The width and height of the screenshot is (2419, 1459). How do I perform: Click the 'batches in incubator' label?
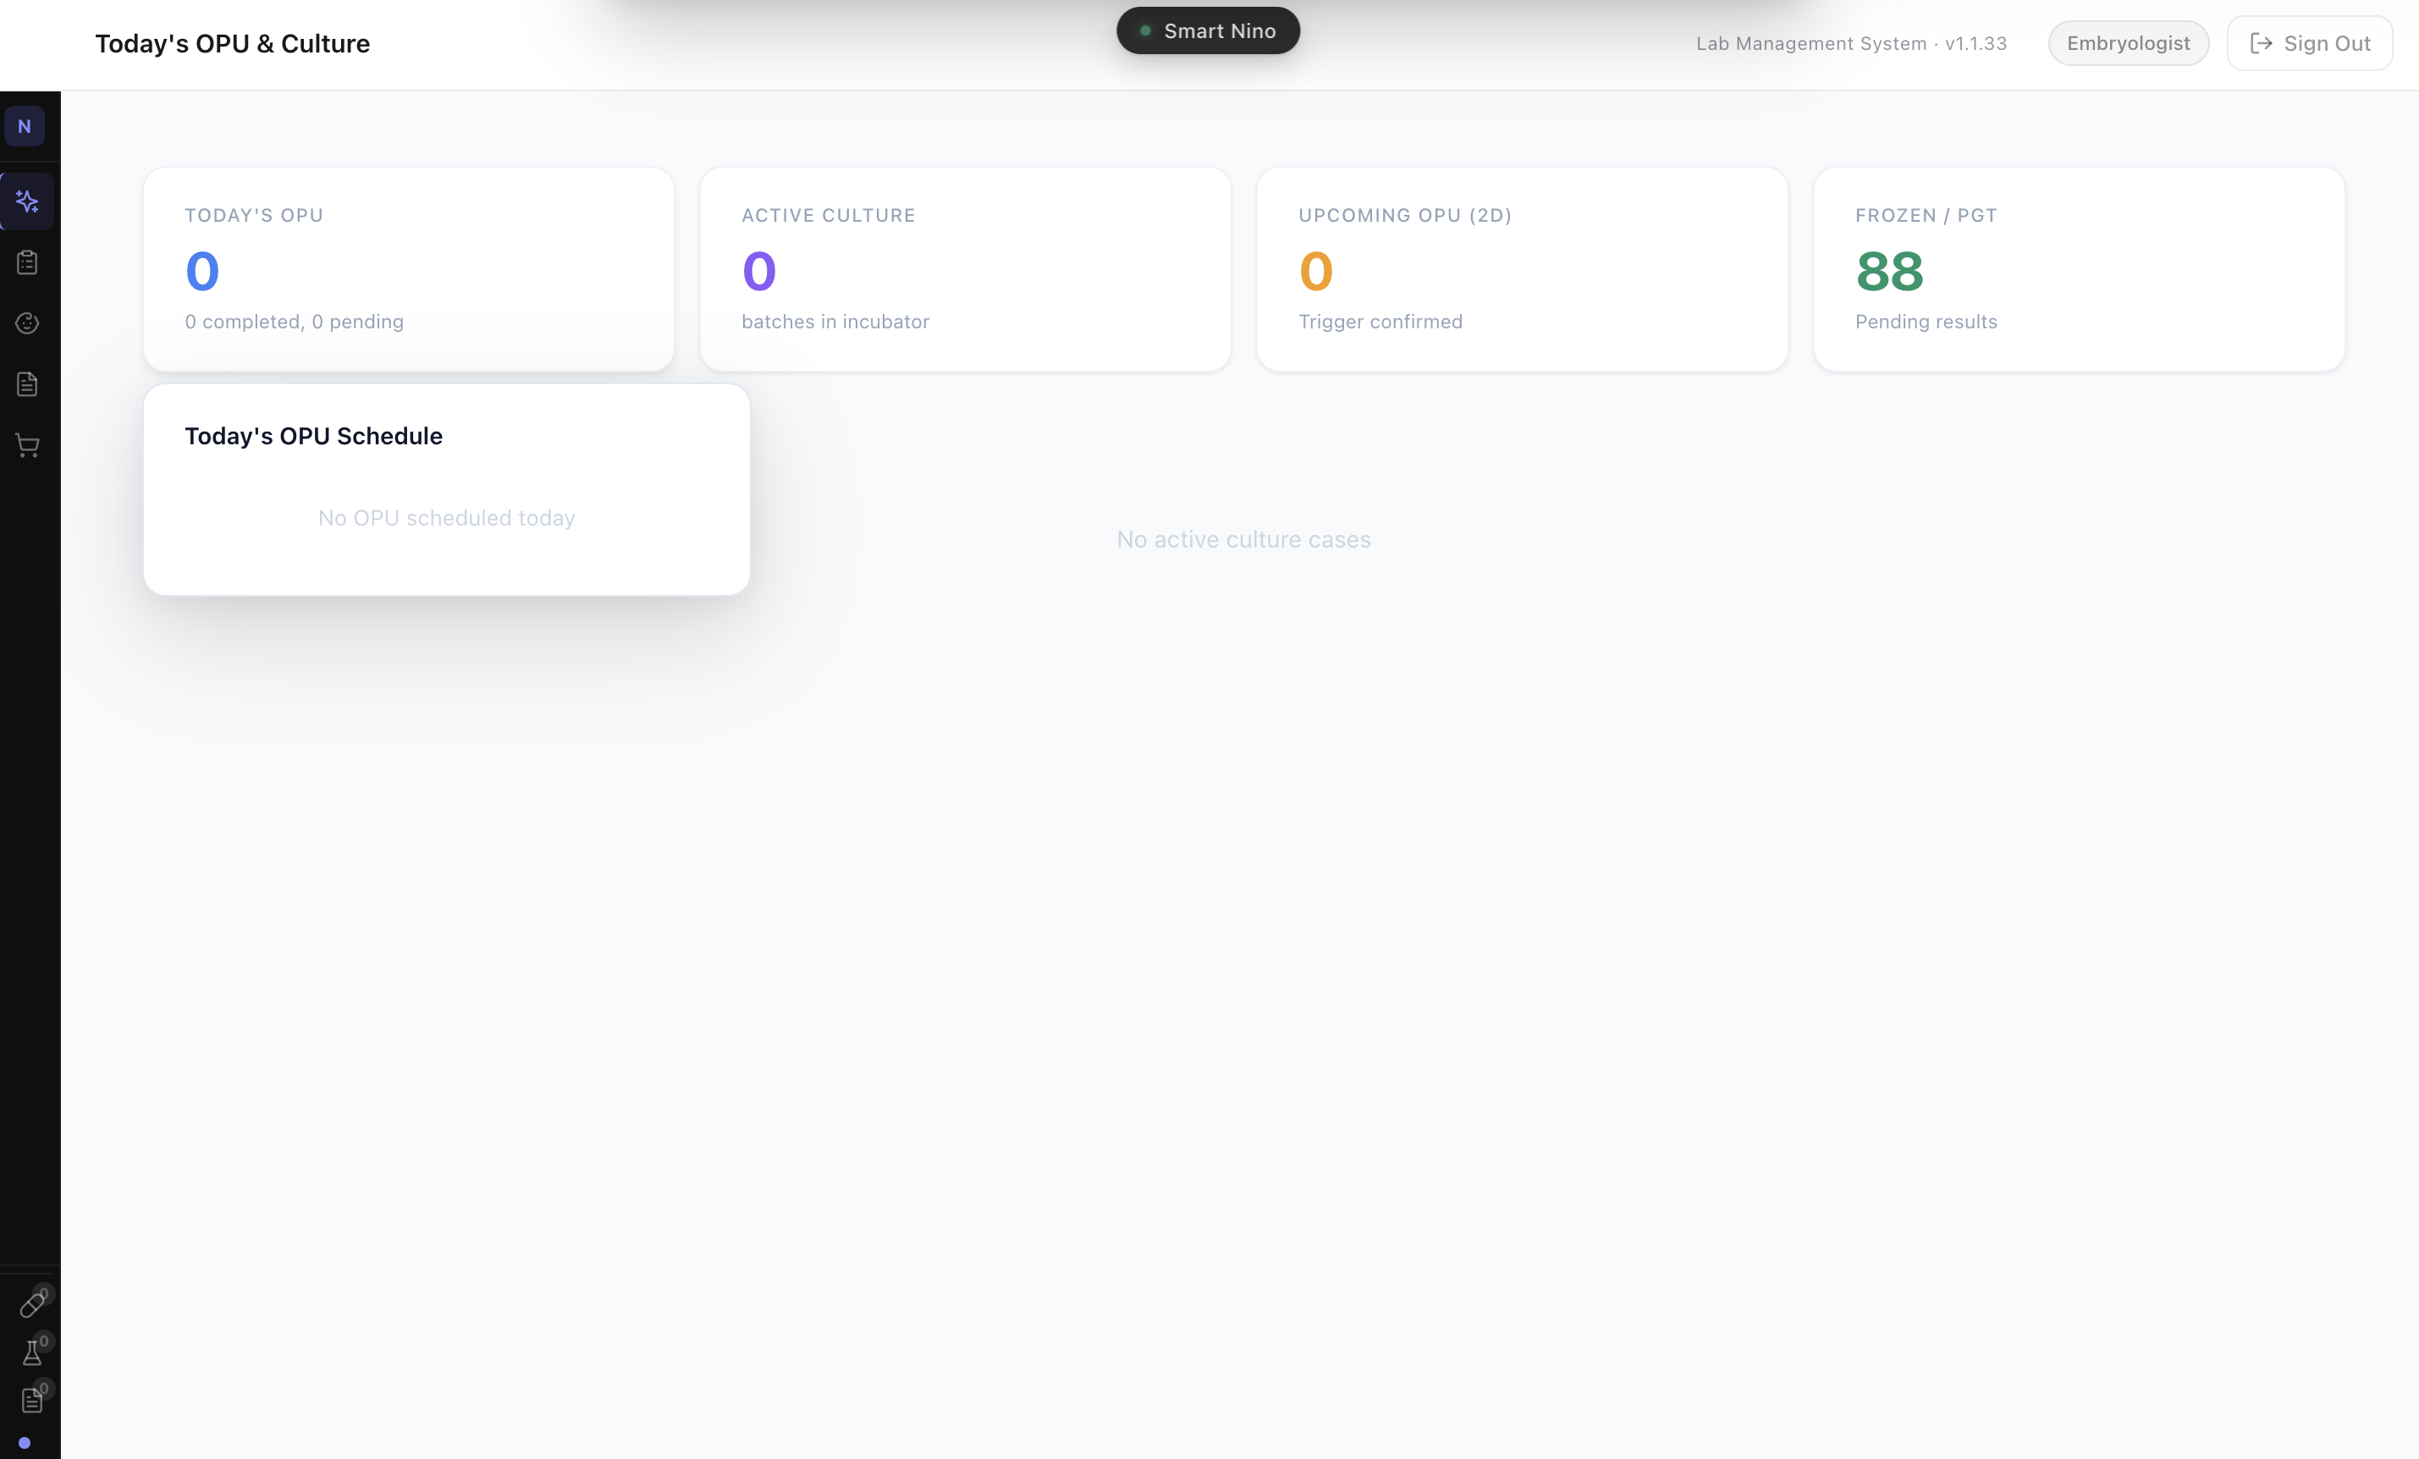click(x=835, y=322)
